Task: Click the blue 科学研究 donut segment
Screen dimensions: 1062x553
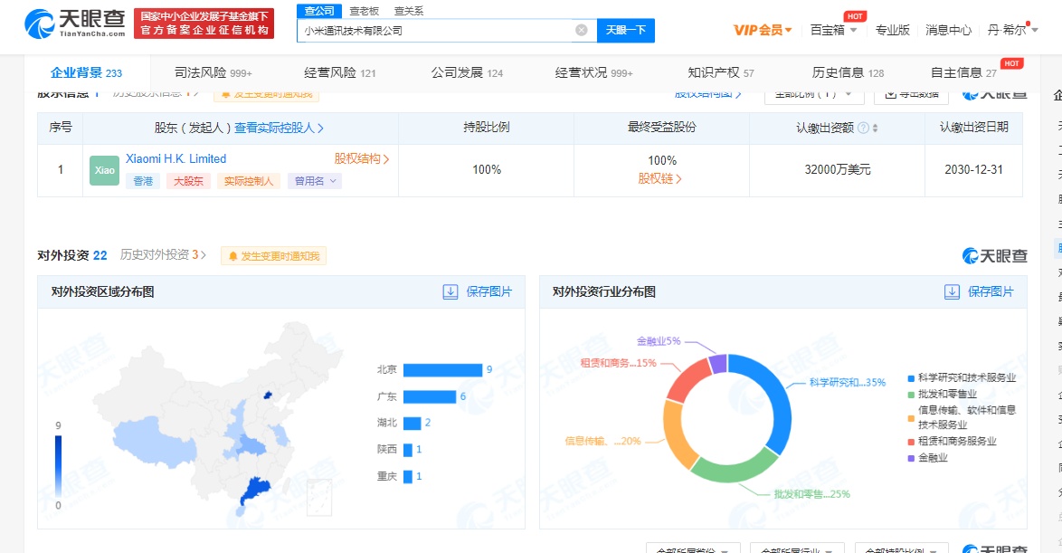Action: click(778, 398)
